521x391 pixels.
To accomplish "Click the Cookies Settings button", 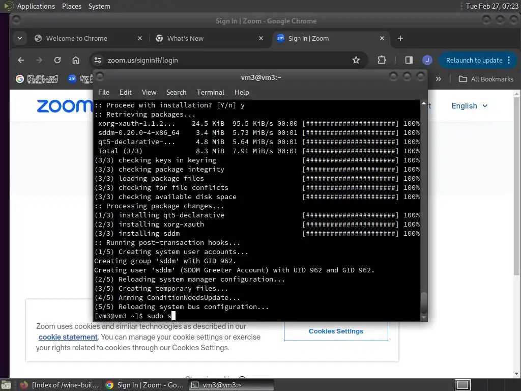I will [336, 331].
